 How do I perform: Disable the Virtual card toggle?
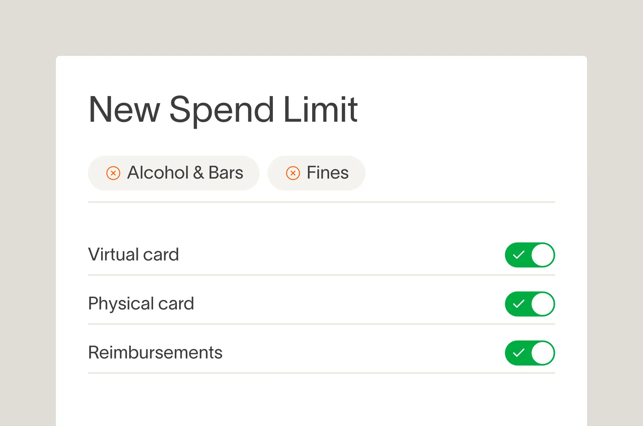click(x=530, y=255)
